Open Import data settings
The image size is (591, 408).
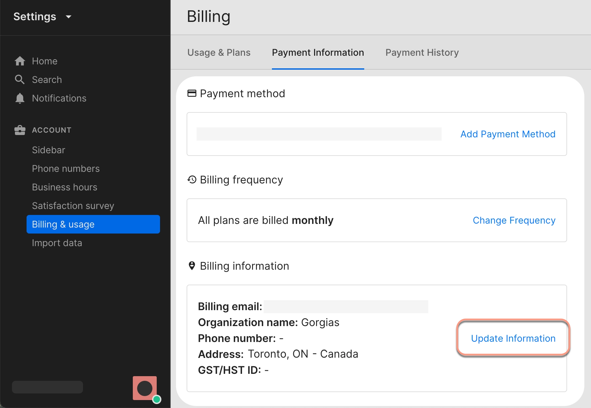(57, 243)
